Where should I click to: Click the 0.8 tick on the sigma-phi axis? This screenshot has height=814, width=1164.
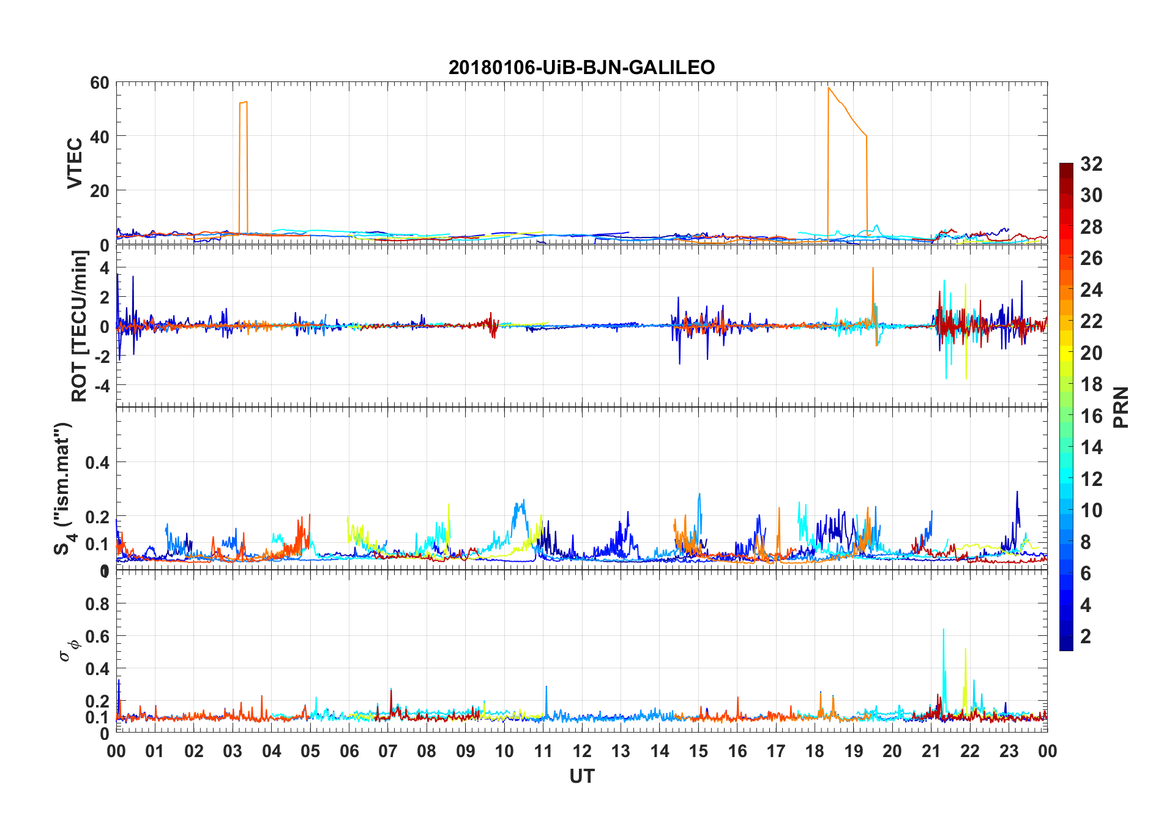point(97,604)
